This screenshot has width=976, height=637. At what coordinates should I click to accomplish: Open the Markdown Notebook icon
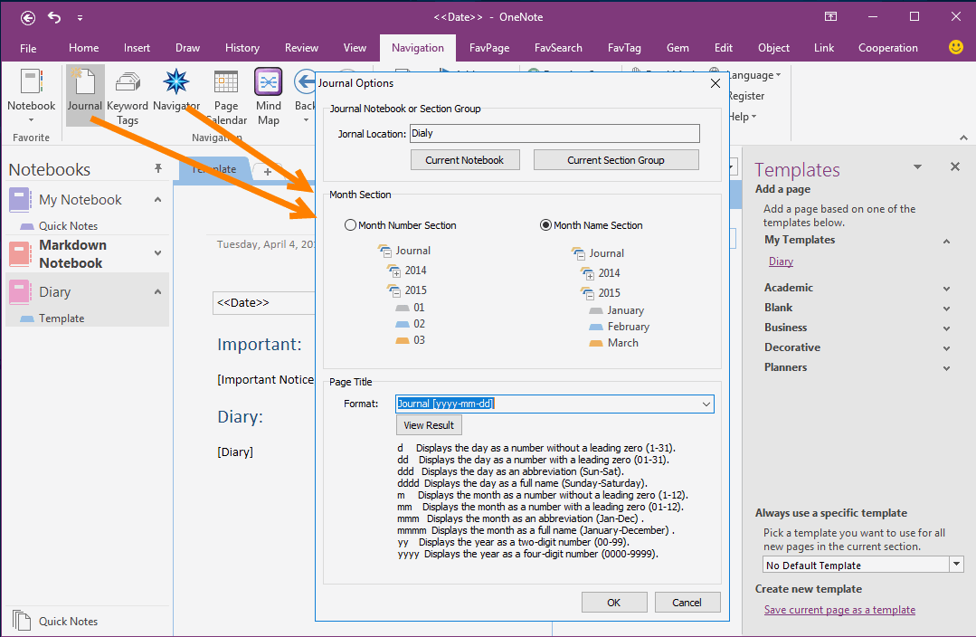(20, 254)
